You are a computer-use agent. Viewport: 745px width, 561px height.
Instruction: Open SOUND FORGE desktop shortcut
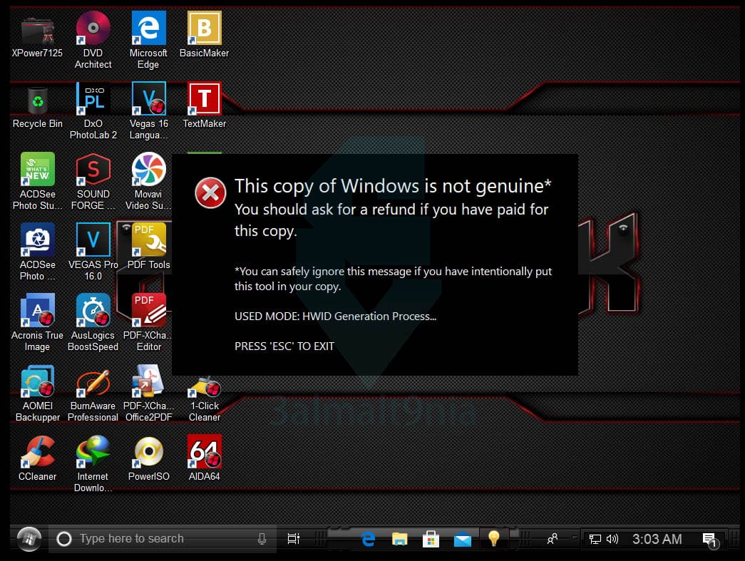[x=93, y=169]
